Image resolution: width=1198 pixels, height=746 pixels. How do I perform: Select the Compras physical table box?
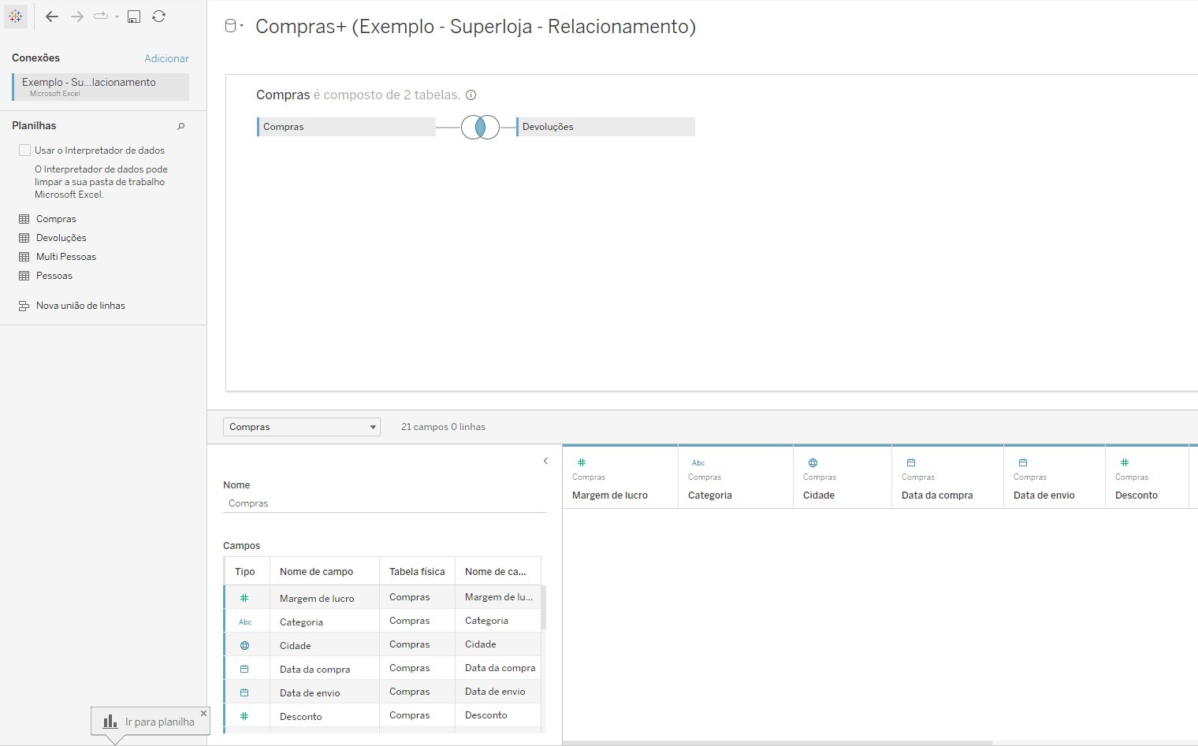tap(347, 127)
